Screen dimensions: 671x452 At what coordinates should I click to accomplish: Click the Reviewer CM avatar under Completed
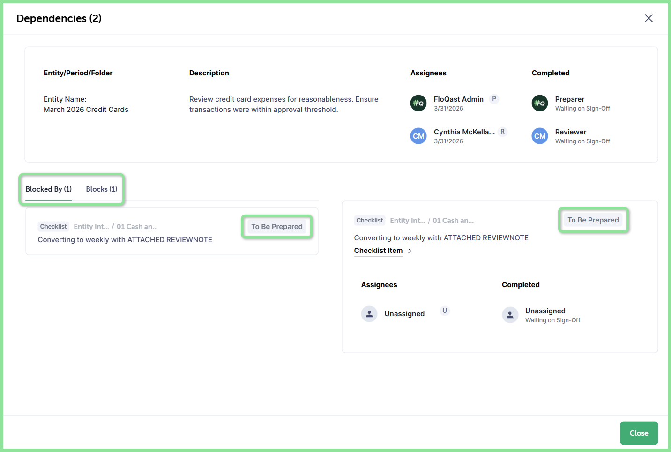[x=540, y=136]
